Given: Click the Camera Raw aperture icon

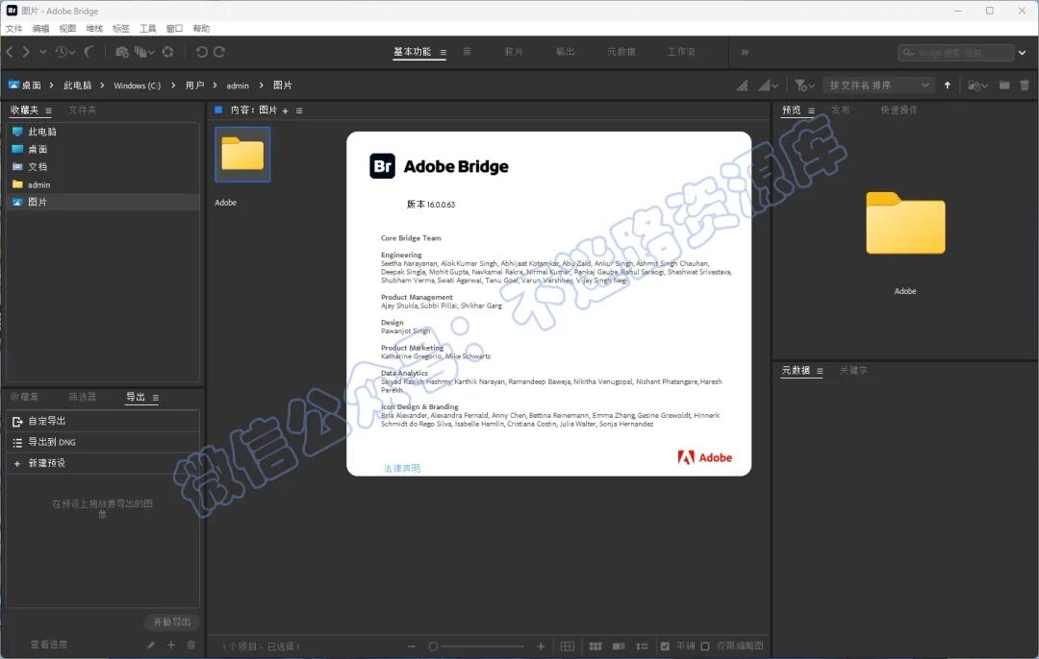Looking at the screenshot, I should 167,52.
